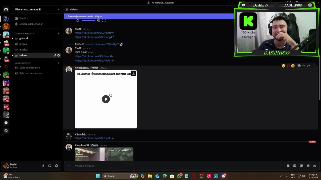
Task: Select the videos channel
Action: [37, 55]
